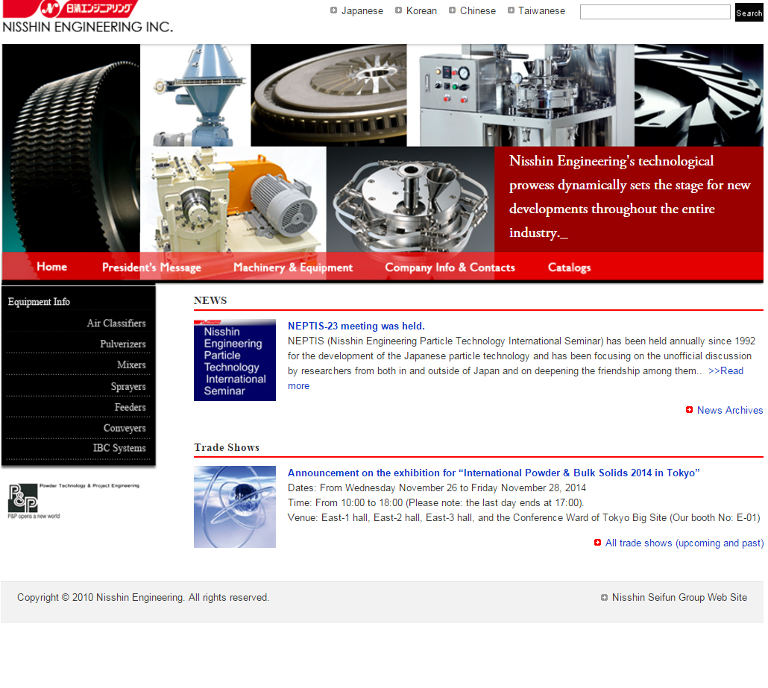Screen dimensions: 768x688
Task: Open Company Info & Contacts menu
Action: [x=450, y=268]
